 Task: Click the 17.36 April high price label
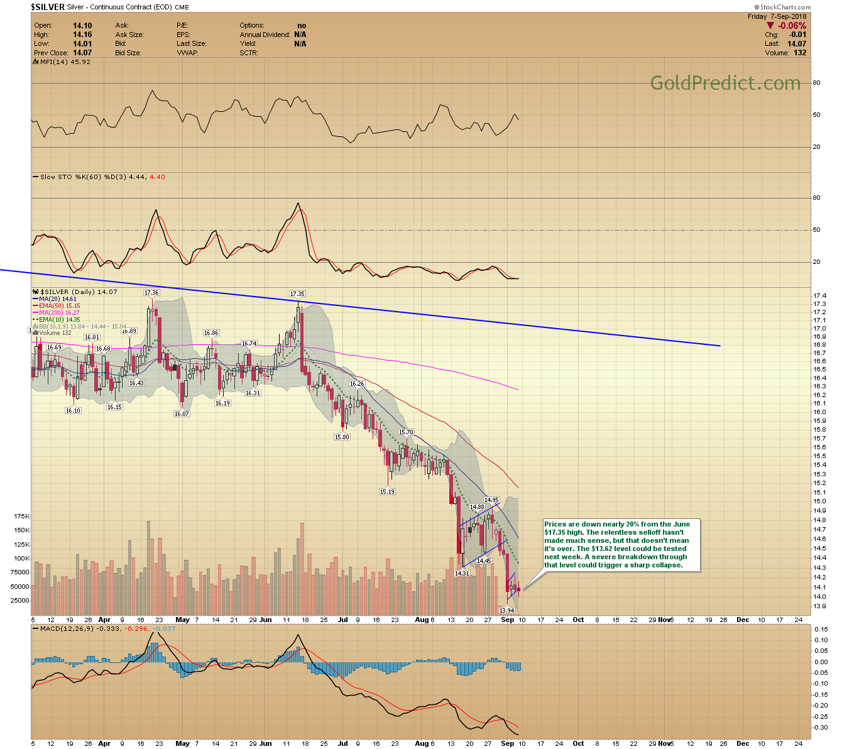pos(151,293)
